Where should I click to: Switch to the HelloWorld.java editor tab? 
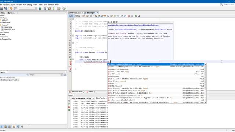pos(75,13)
